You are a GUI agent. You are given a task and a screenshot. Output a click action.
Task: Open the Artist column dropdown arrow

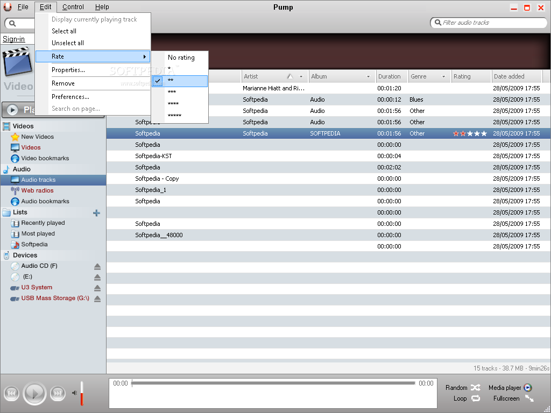301,76
